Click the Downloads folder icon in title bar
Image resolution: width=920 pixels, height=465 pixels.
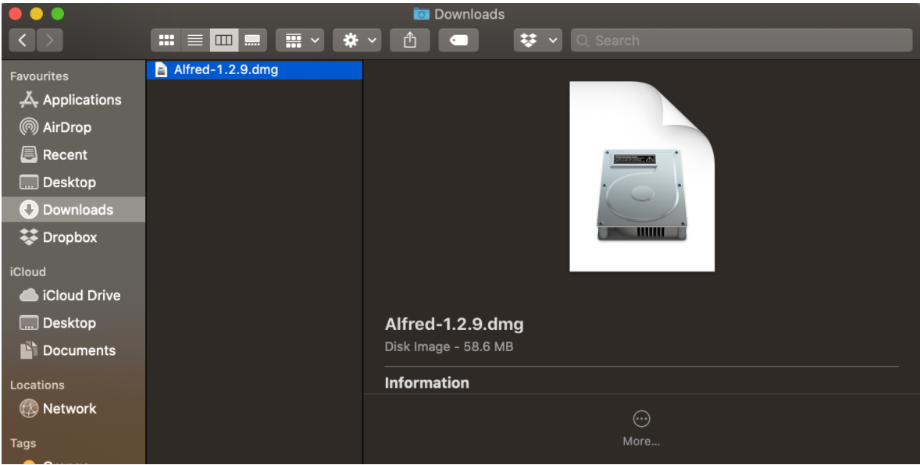pos(421,14)
